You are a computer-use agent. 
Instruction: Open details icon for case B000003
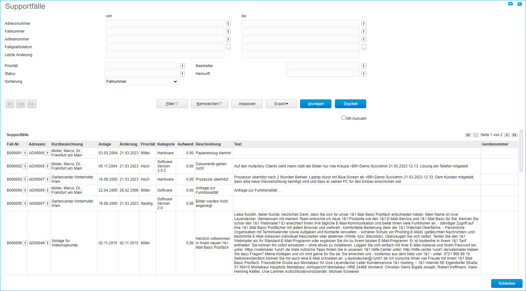[25, 179]
